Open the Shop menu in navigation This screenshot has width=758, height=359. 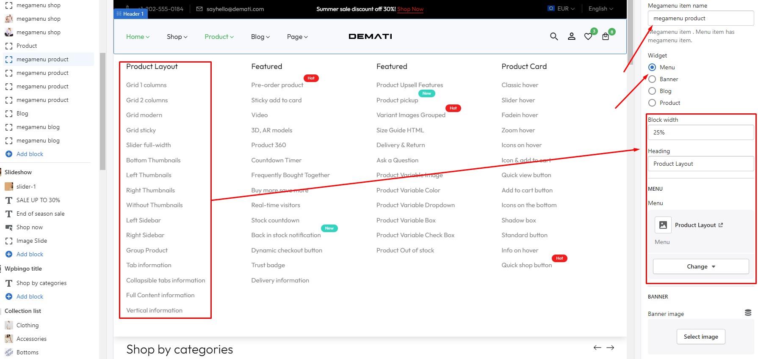point(177,37)
